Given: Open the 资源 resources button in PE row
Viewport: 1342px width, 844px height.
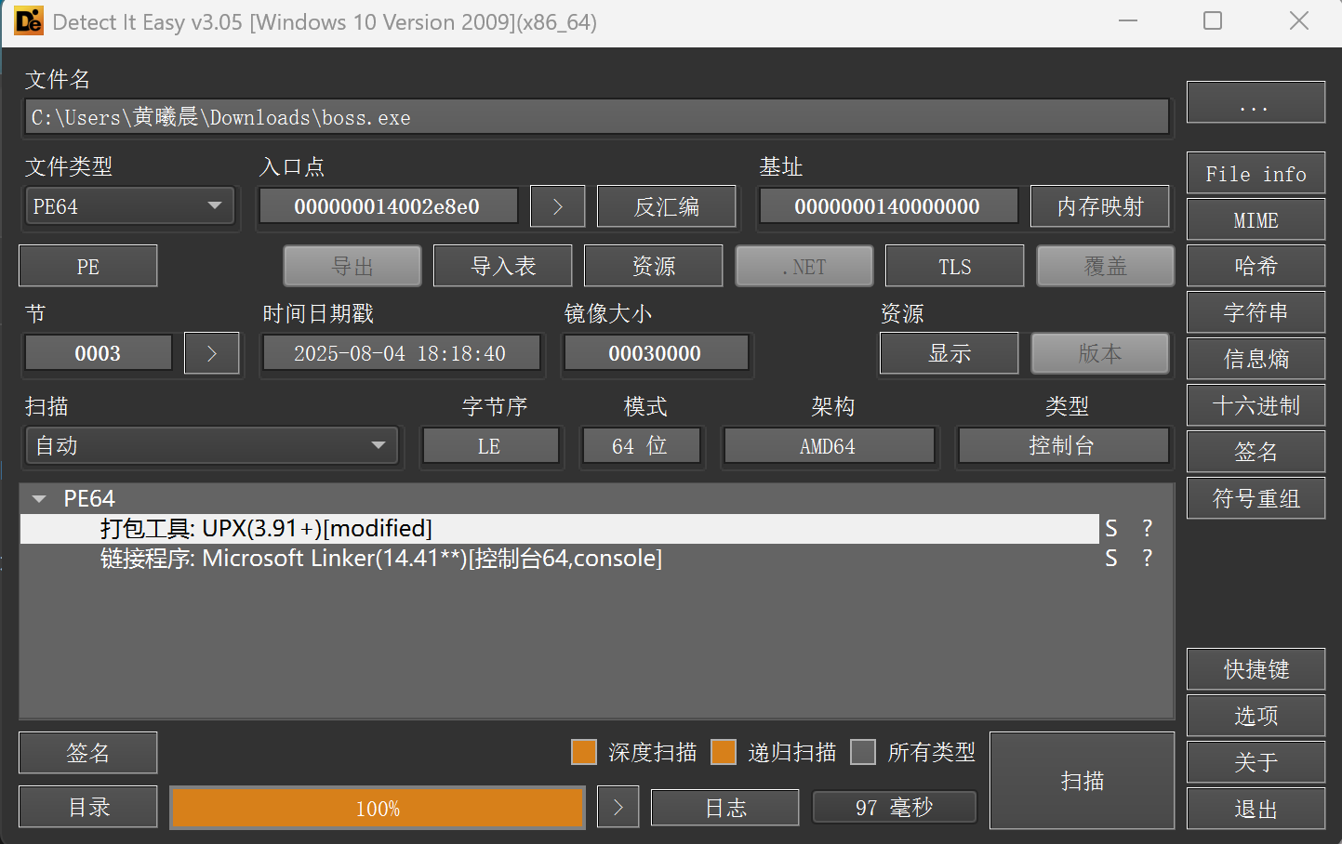Looking at the screenshot, I should pyautogui.click(x=654, y=266).
